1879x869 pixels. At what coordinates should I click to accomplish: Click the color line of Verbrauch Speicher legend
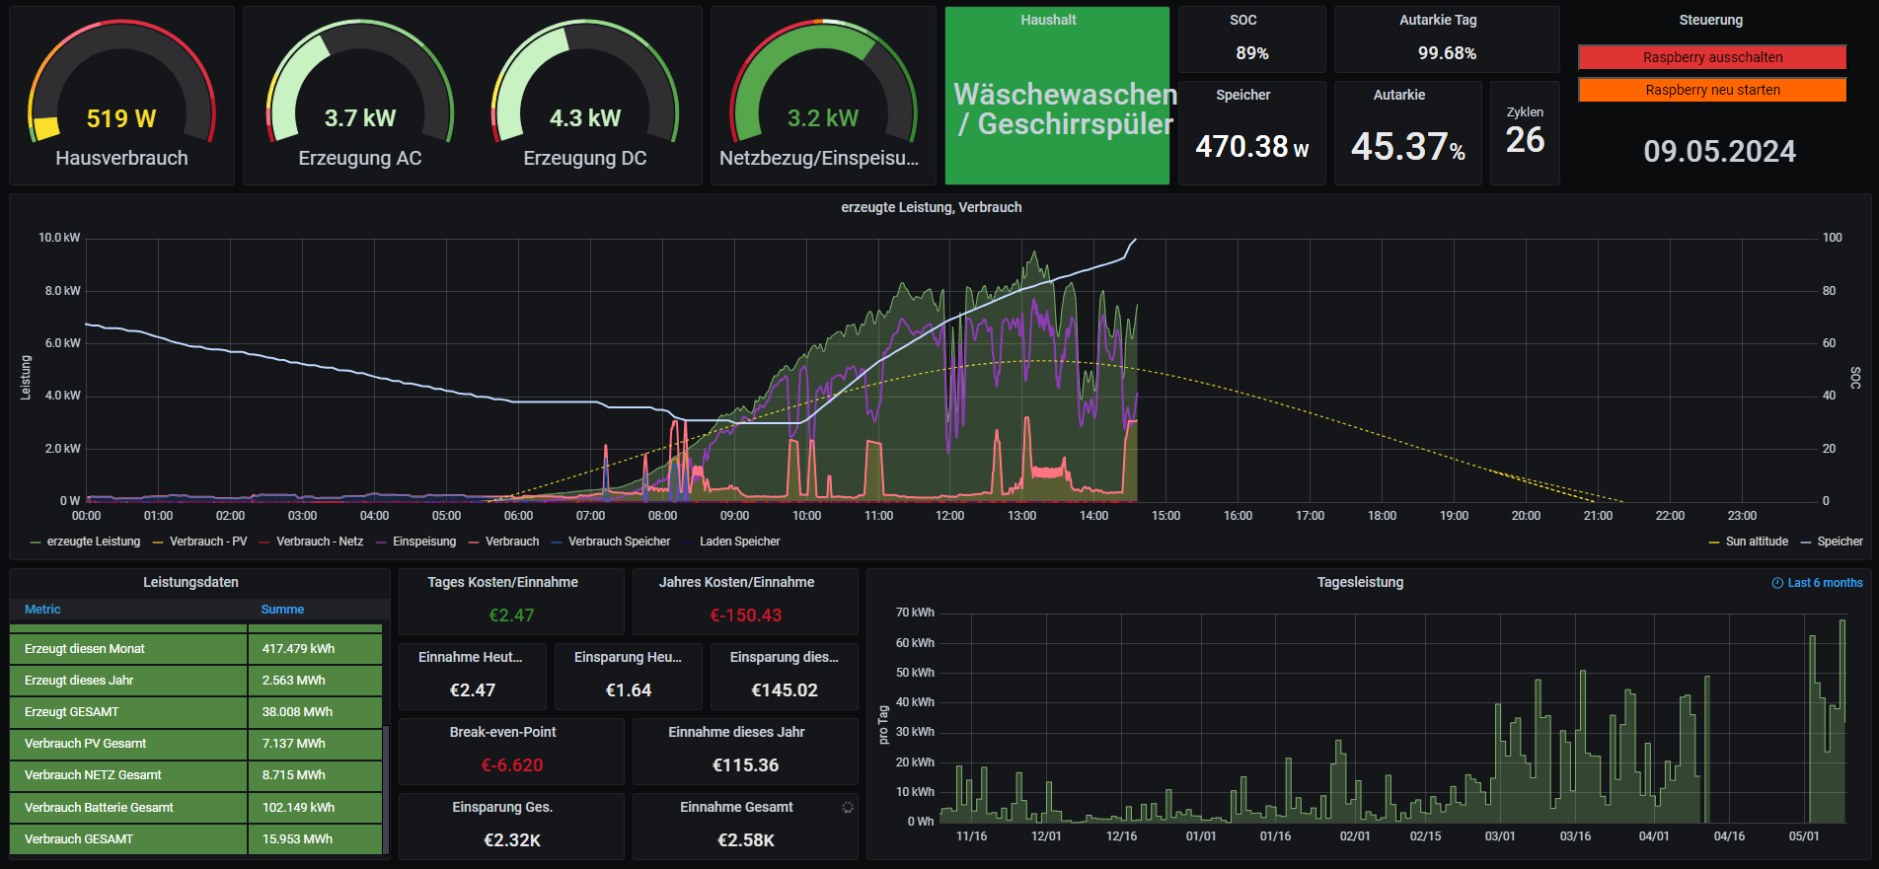click(557, 543)
